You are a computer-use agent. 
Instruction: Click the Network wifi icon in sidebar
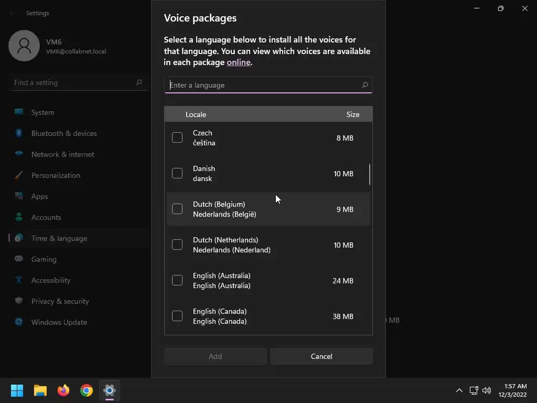coord(19,154)
